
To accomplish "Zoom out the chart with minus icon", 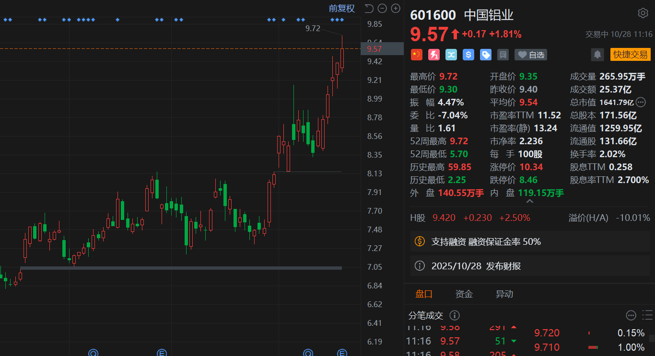I will pos(382,8).
